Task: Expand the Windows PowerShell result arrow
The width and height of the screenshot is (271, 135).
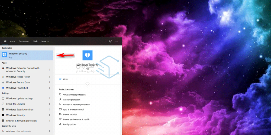Action: pyautogui.click(x=50, y=88)
